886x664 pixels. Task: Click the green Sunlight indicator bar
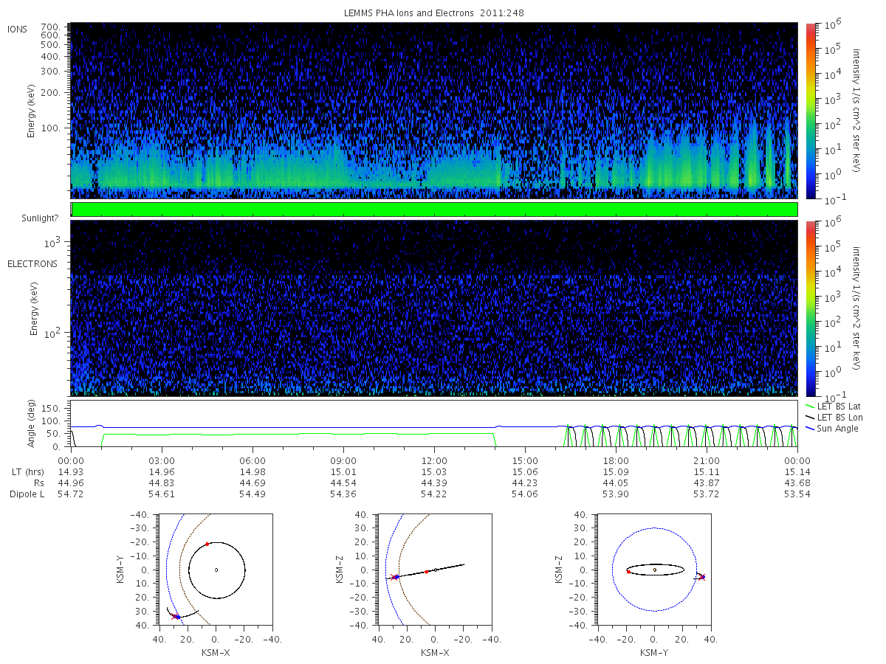coord(434,210)
